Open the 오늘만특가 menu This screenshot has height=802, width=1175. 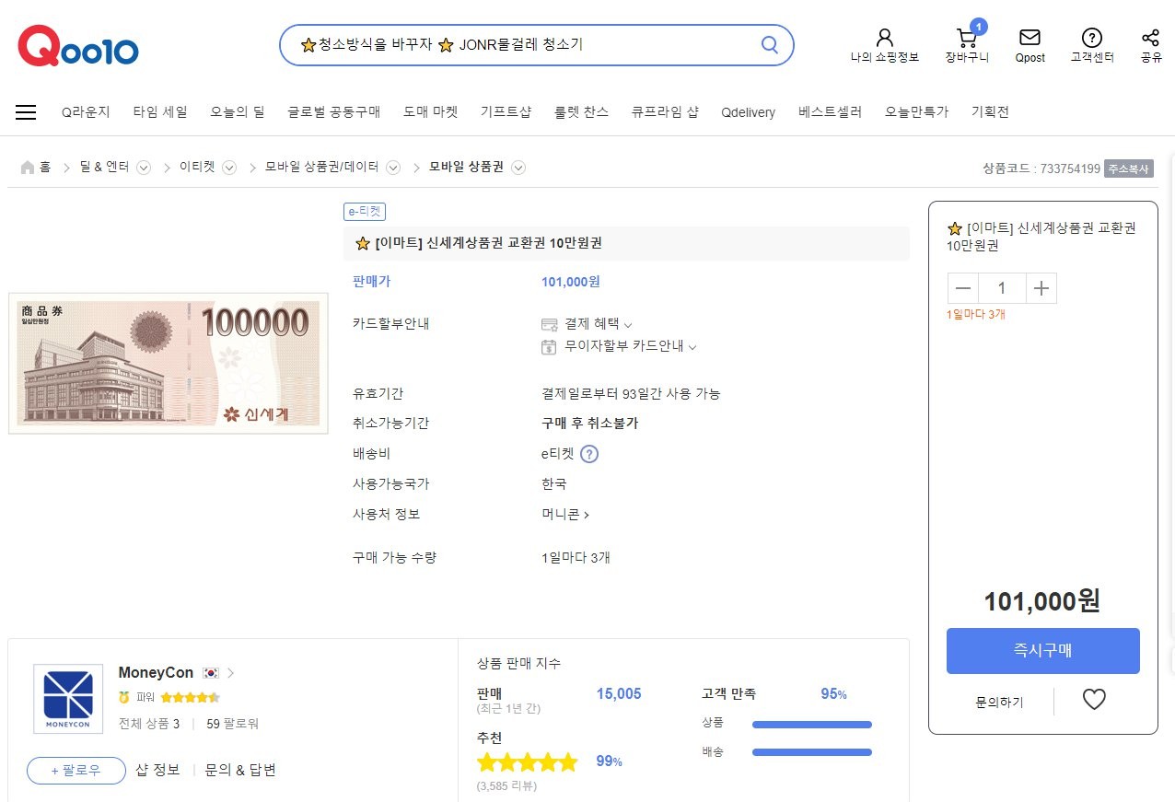pyautogui.click(x=916, y=112)
